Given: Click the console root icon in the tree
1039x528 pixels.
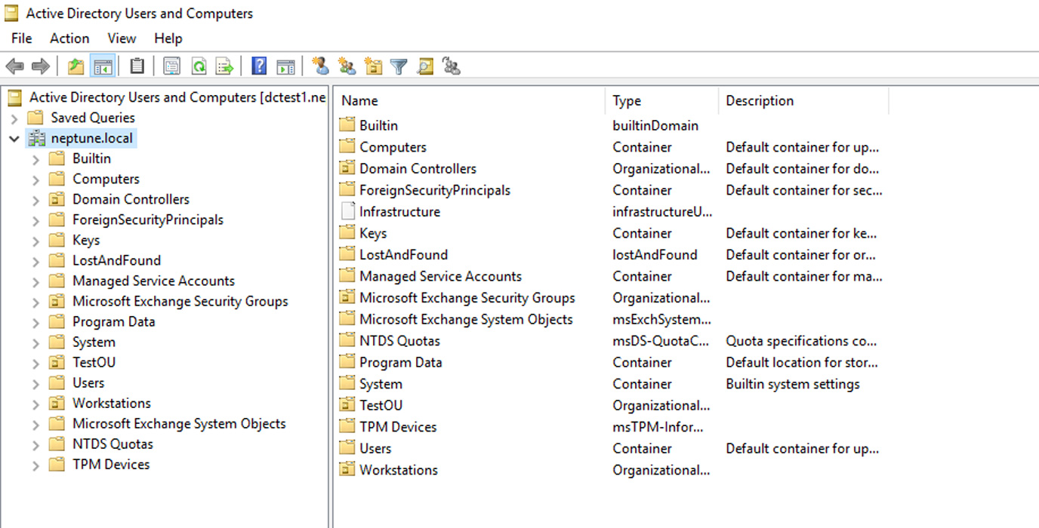Looking at the screenshot, I should [x=14, y=97].
